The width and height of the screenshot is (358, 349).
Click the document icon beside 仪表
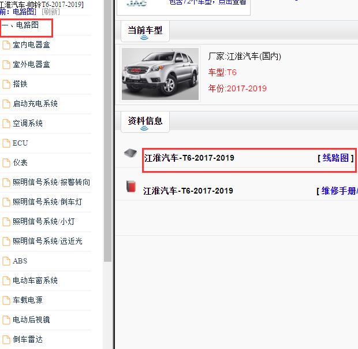[x=6, y=163]
